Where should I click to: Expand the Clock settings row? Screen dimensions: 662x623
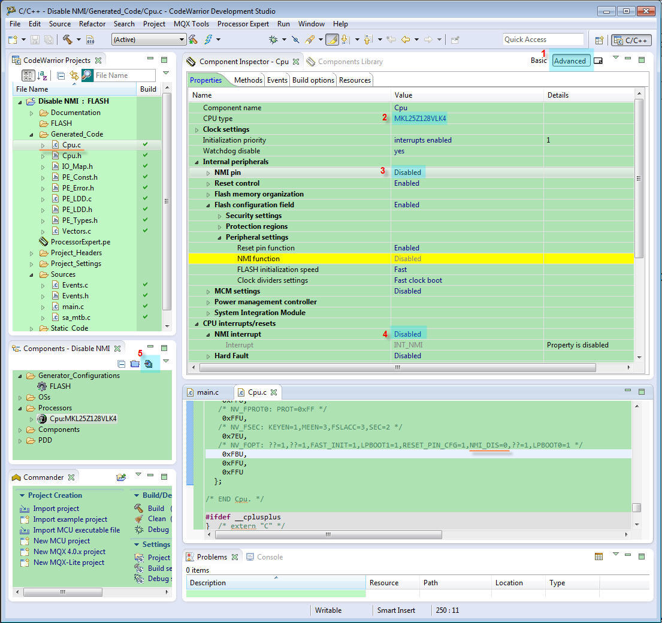click(197, 129)
